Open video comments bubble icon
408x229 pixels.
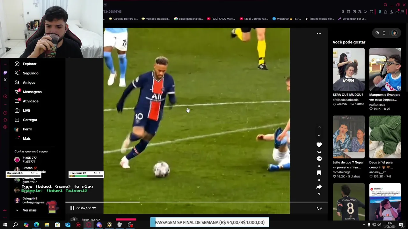pyautogui.click(x=319, y=159)
